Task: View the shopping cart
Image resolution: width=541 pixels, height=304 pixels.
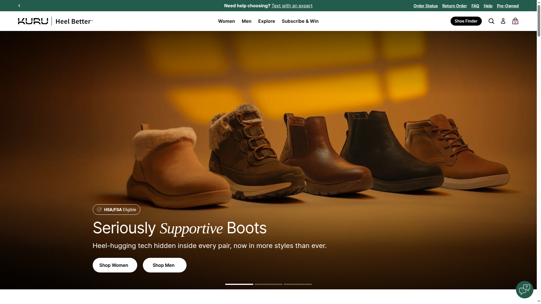Action: 515,21
